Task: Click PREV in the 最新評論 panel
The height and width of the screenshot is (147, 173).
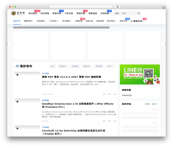Action: point(147,104)
